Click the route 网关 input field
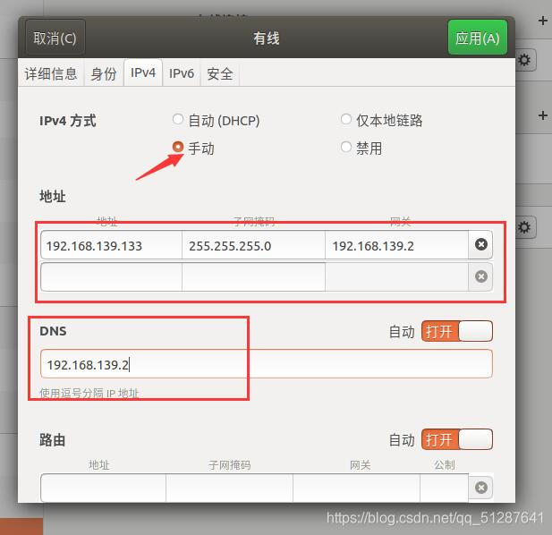The width and height of the screenshot is (552, 535). click(356, 488)
